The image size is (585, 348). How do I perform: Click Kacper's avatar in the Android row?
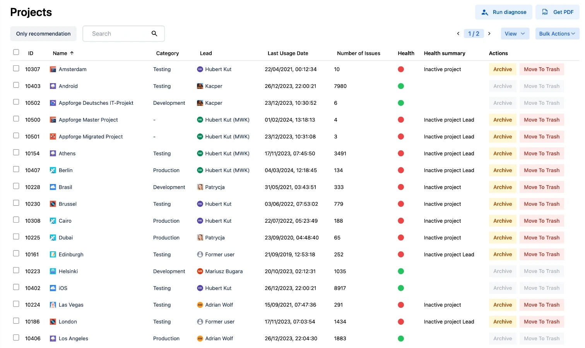[200, 86]
